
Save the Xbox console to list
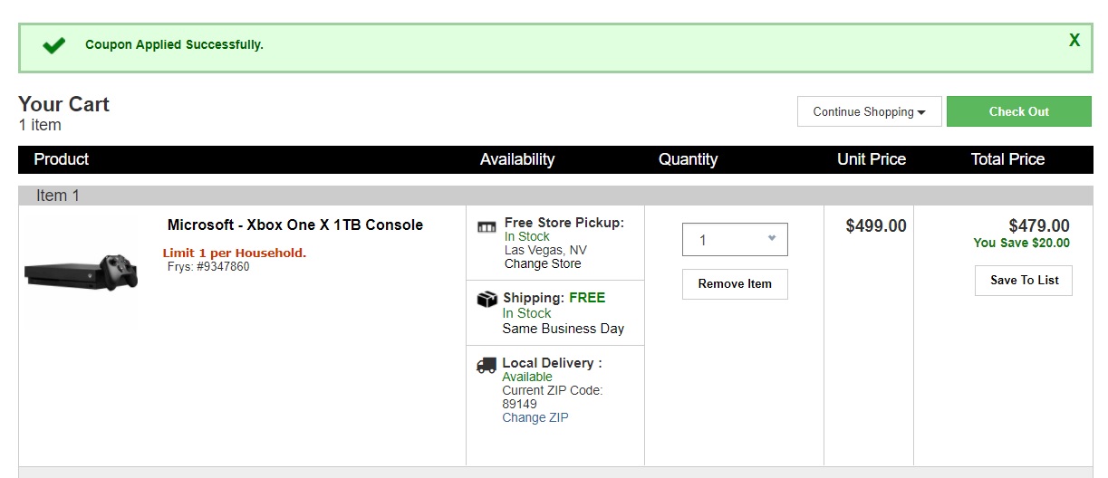(x=1024, y=280)
